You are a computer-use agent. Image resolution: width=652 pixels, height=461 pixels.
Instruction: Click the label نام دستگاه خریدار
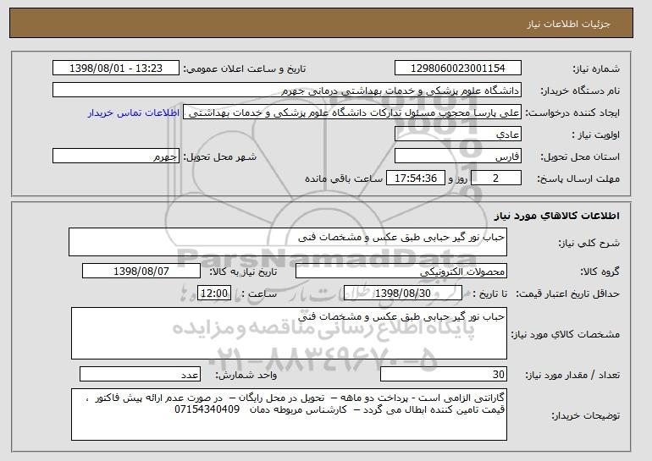pyautogui.click(x=580, y=91)
